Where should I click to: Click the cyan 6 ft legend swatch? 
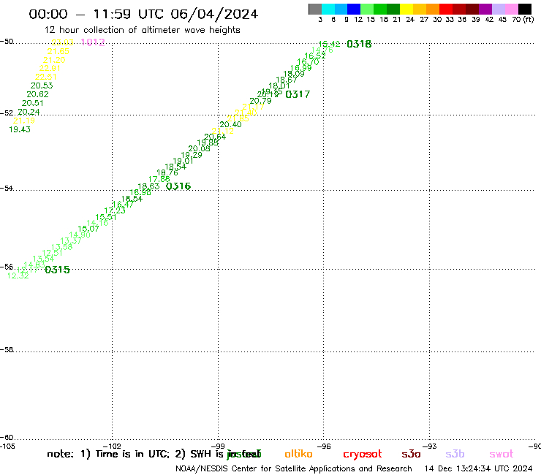coord(328,9)
